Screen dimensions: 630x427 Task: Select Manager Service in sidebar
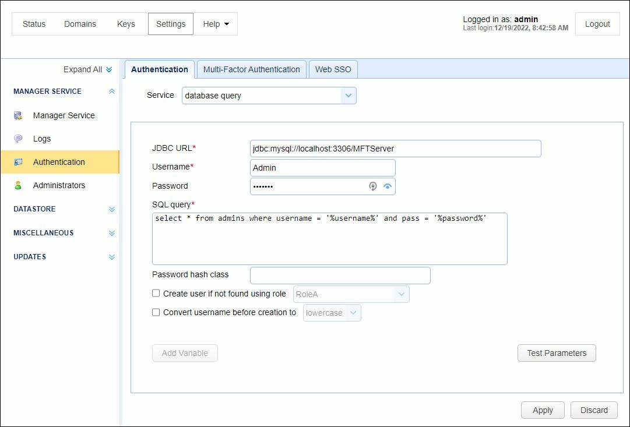coord(60,116)
